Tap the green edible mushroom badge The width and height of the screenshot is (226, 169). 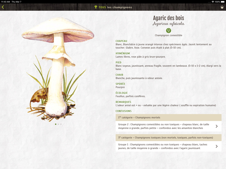click(169, 31)
